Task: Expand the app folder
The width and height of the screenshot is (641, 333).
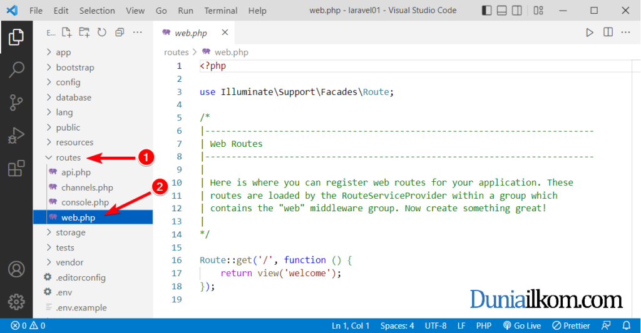Action: 93,52
